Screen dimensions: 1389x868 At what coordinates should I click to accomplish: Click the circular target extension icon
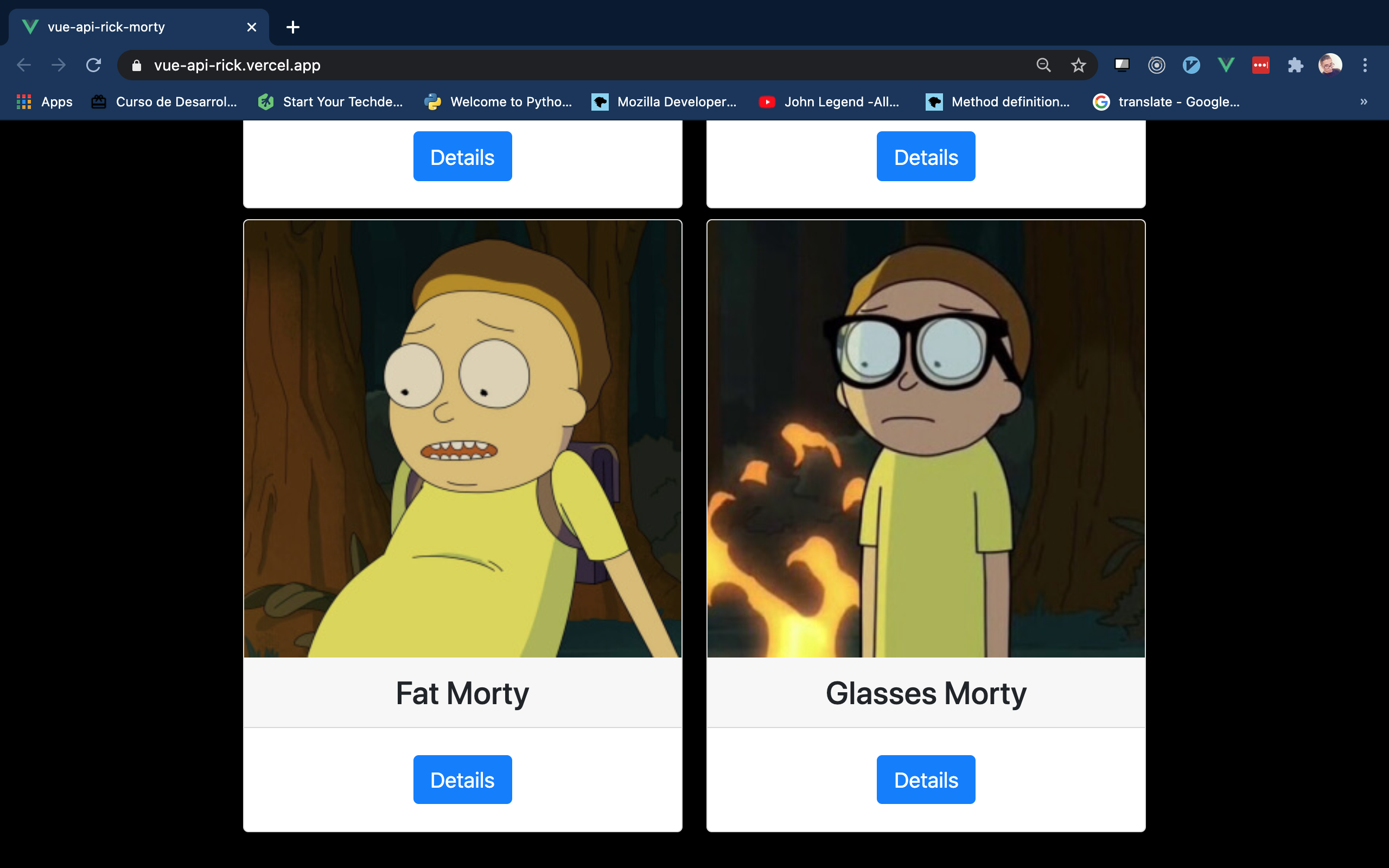[1157, 65]
